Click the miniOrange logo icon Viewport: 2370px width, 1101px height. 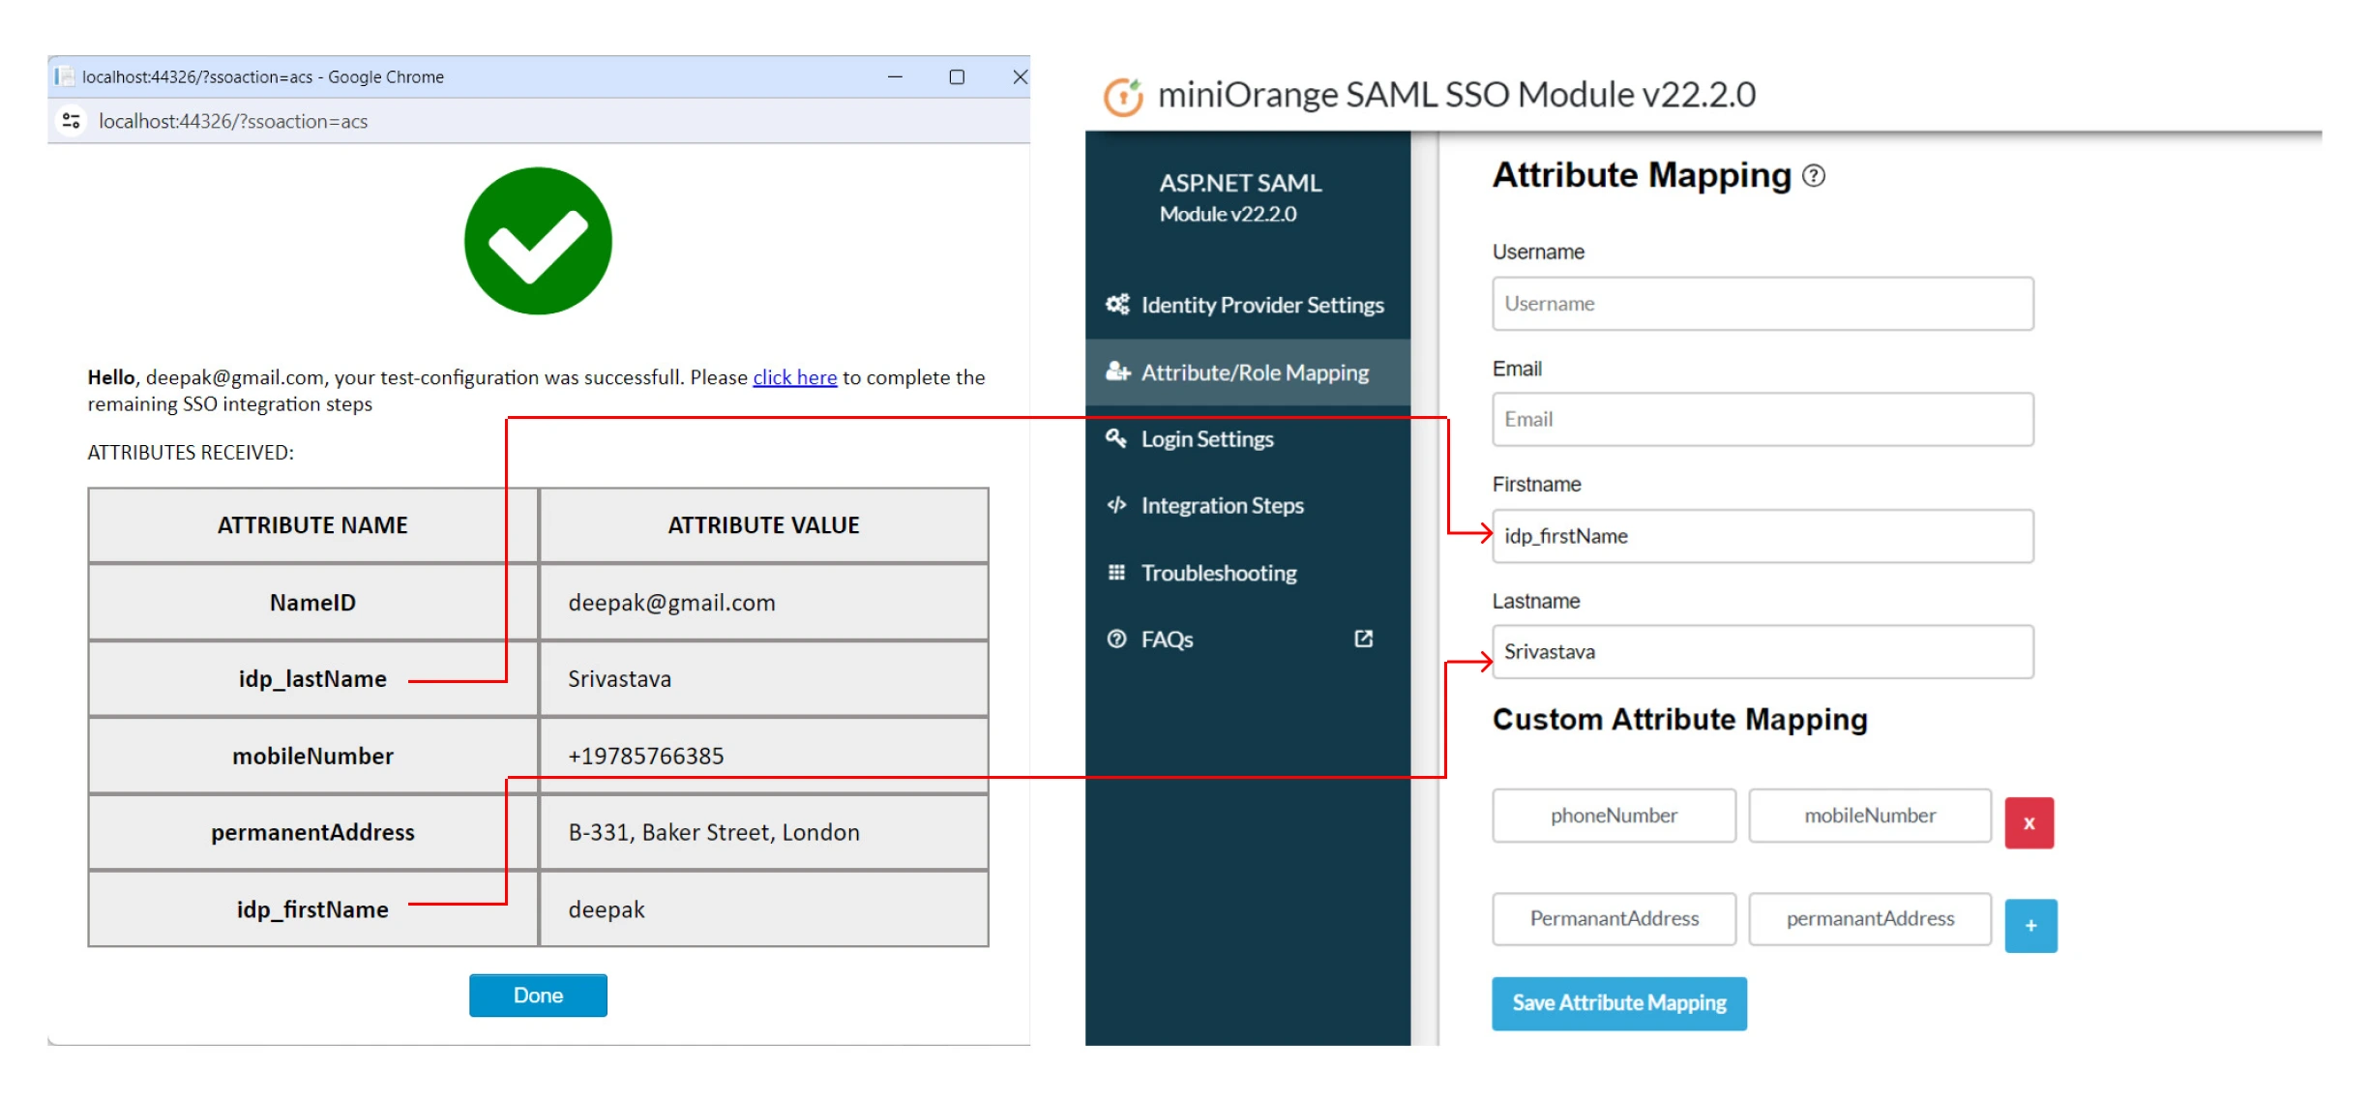tap(1123, 96)
